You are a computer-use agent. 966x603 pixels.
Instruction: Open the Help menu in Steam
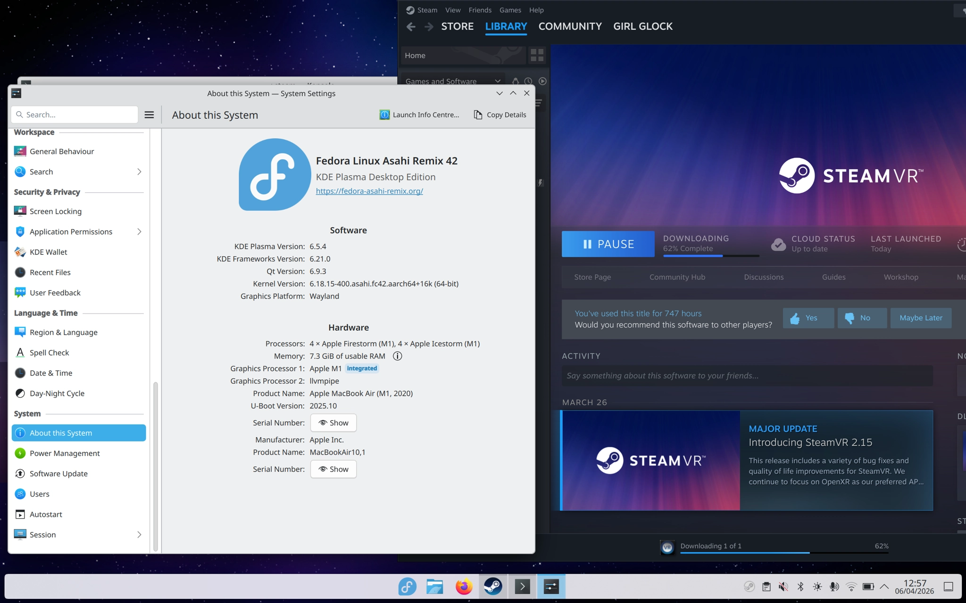[536, 10]
